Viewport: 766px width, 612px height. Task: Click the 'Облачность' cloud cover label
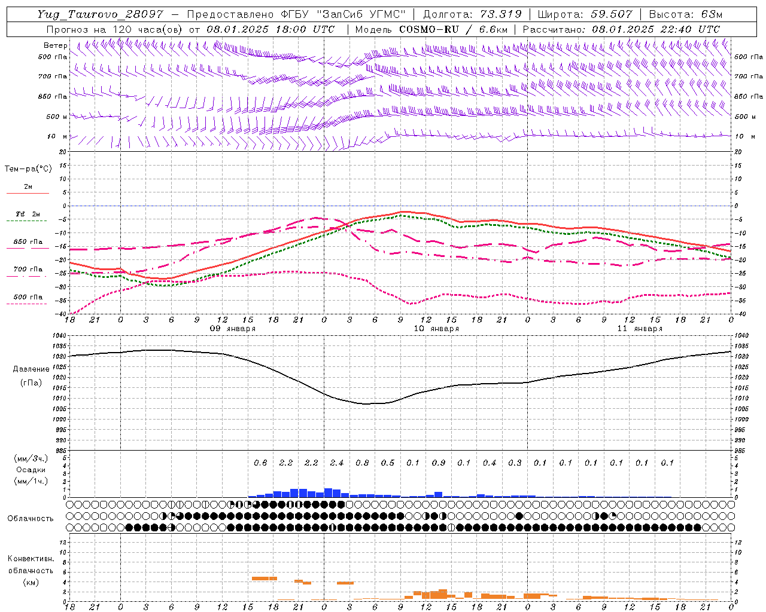(31, 518)
